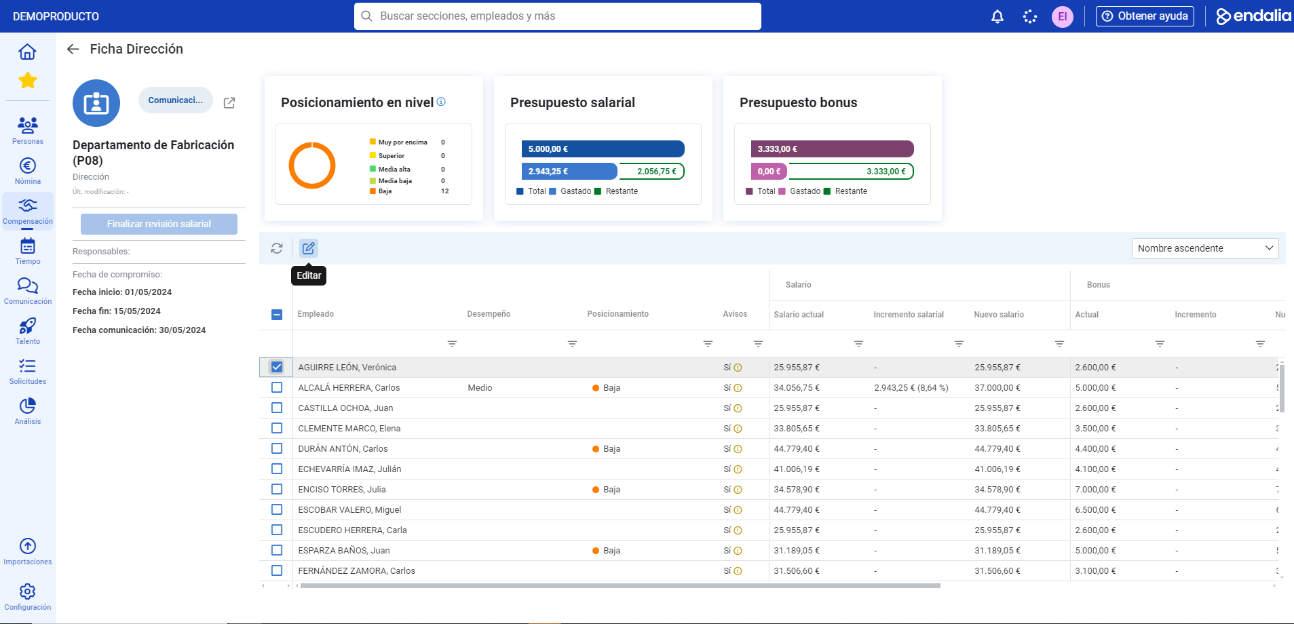1294x624 pixels.
Task: Check the ENCISO TORRES, Julia checkbox
Action: tap(277, 489)
